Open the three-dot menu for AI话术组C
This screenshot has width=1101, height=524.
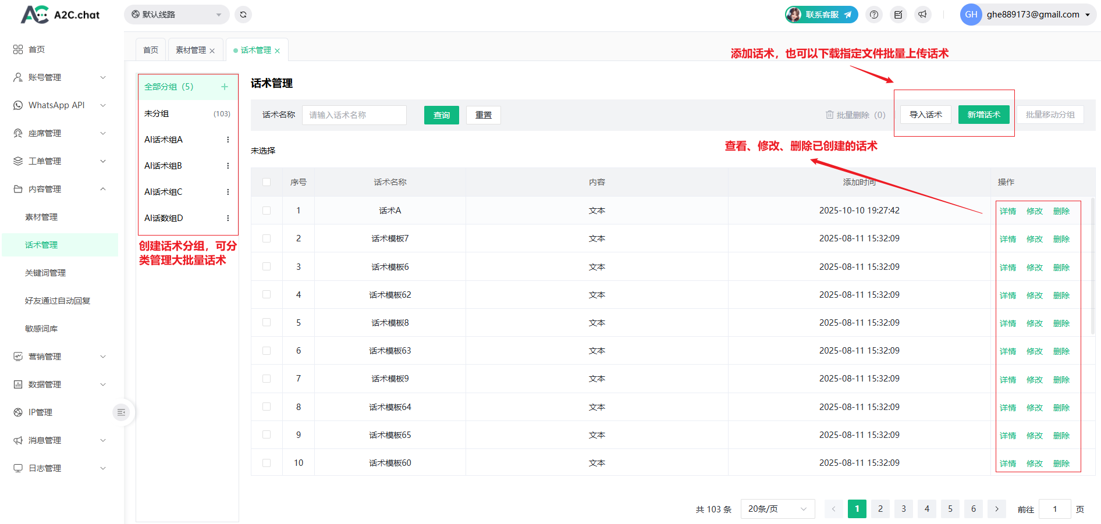pyautogui.click(x=228, y=192)
